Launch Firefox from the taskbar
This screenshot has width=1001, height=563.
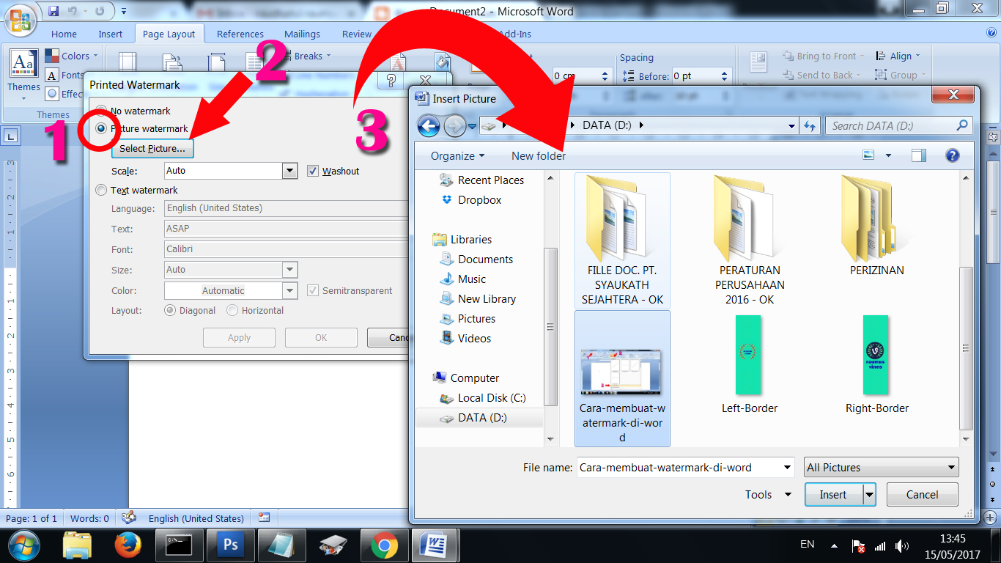click(x=128, y=545)
